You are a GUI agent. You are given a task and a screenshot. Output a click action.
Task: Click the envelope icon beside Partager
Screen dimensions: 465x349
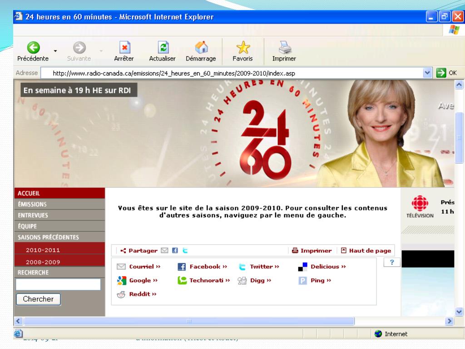164,250
